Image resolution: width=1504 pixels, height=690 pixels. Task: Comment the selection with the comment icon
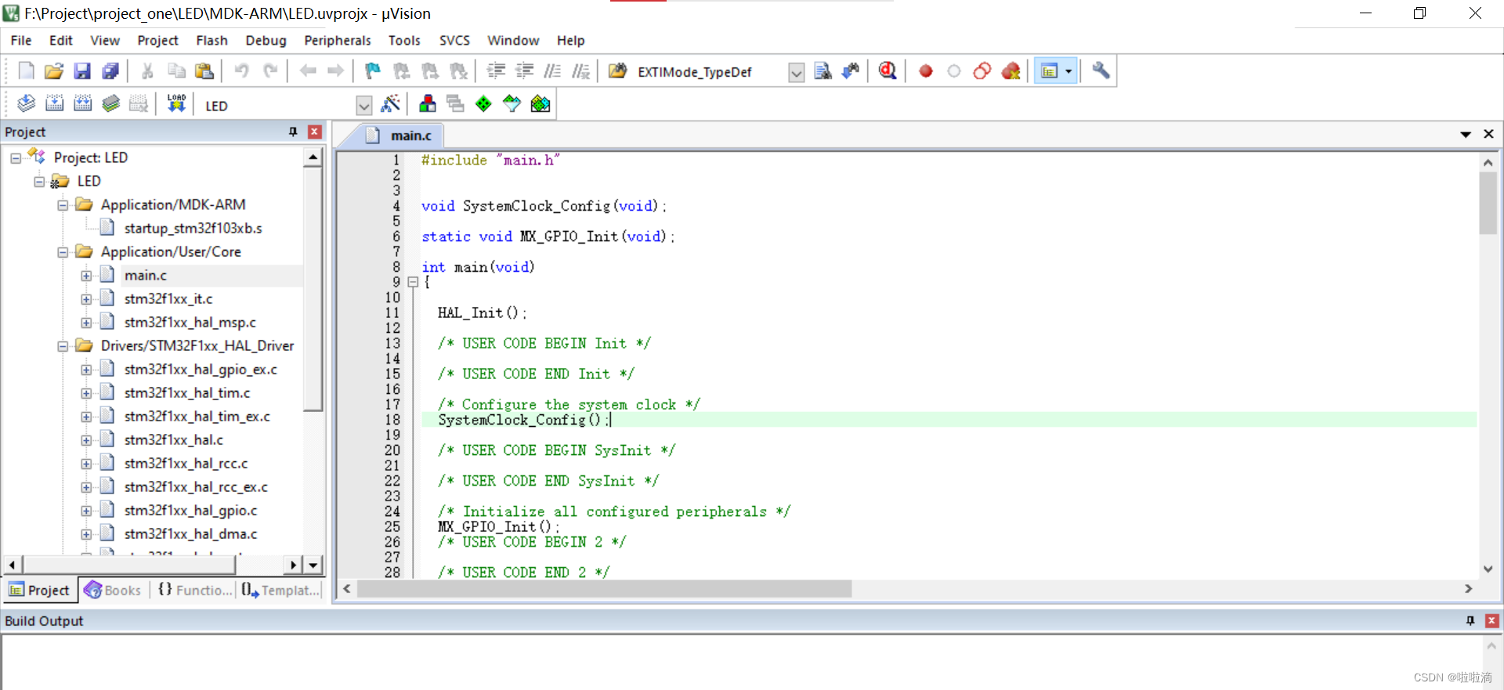click(x=552, y=71)
